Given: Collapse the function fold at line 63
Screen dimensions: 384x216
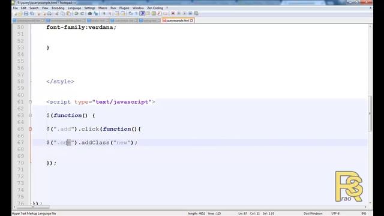Looking at the screenshot, I should [x=30, y=115].
